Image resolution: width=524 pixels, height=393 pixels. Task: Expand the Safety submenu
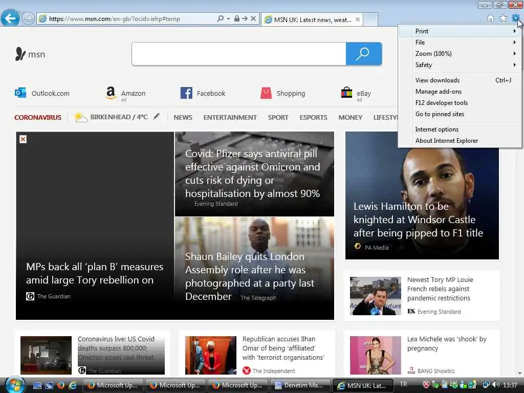[x=460, y=65]
